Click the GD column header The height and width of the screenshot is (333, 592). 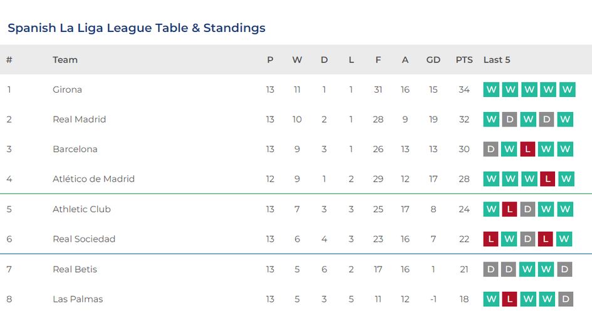tap(433, 60)
